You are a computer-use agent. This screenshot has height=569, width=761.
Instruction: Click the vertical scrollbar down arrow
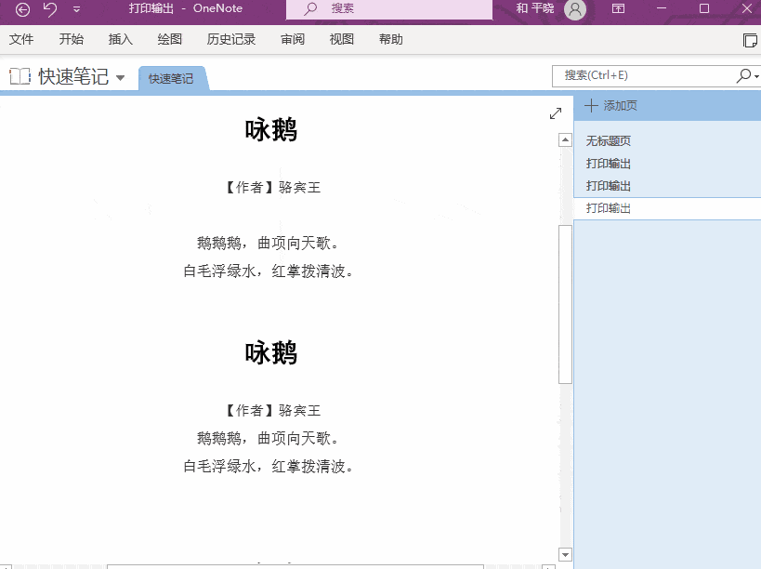566,554
